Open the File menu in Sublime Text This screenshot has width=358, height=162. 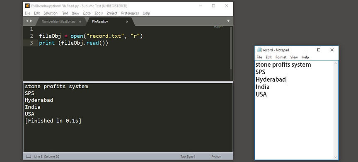pos(27,13)
